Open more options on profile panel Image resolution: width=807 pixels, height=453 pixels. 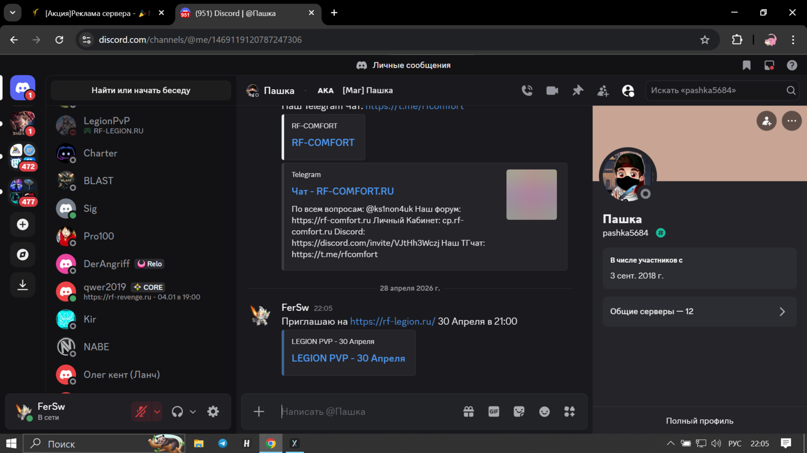pyautogui.click(x=792, y=121)
